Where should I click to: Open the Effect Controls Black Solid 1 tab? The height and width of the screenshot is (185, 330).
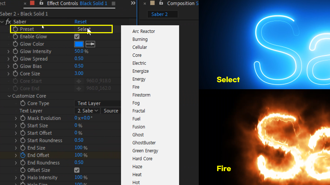[77, 3]
